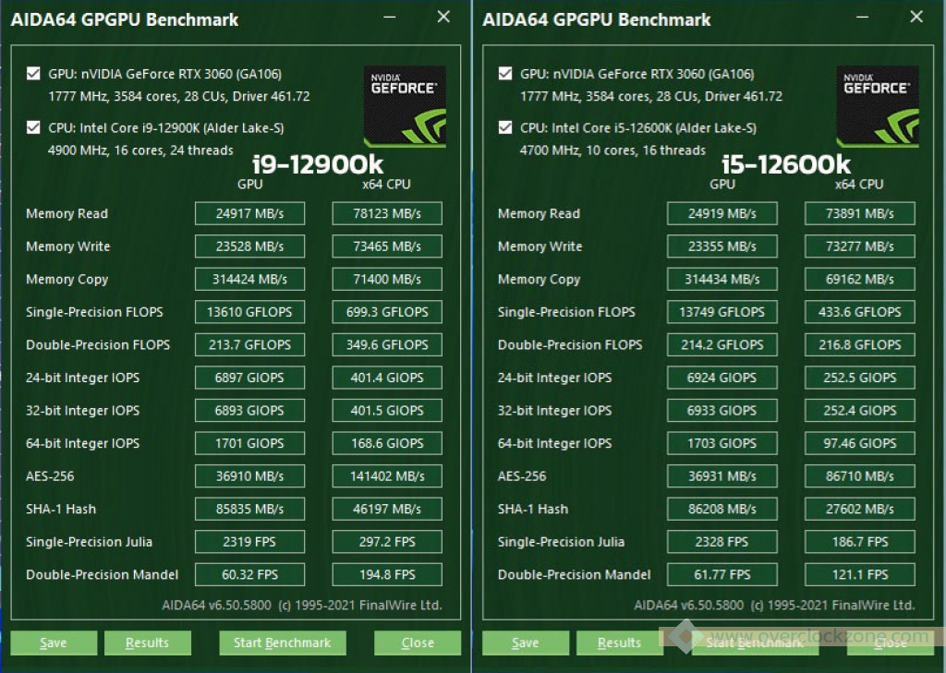Click the NVIDIA GeForce logo in the i9-12900K window
The image size is (946, 673).
405,107
